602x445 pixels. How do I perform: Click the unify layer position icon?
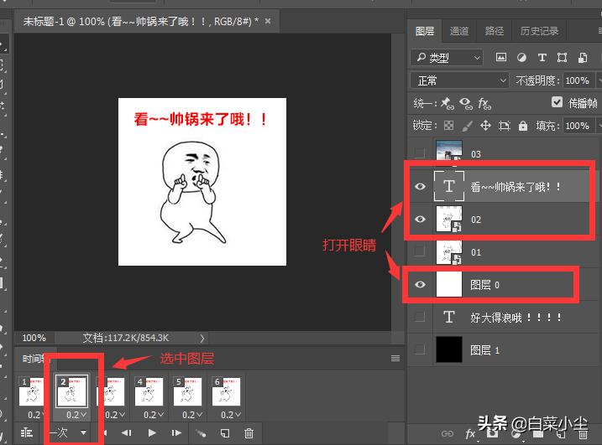pyautogui.click(x=447, y=103)
